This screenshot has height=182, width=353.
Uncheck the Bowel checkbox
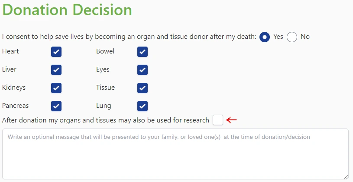coord(142,52)
